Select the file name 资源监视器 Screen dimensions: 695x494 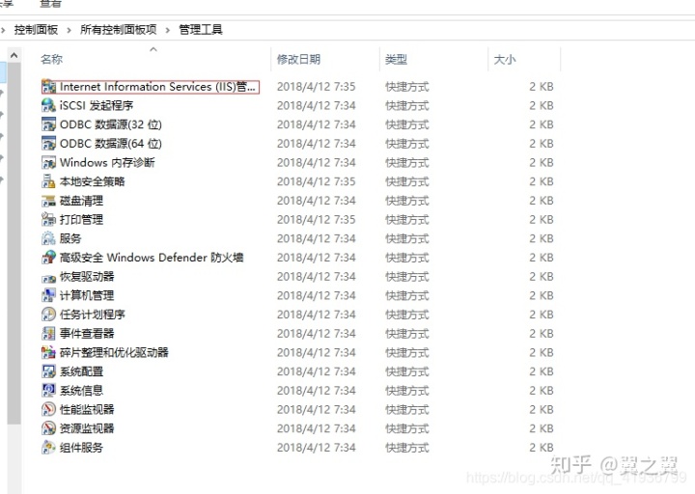coord(87,428)
